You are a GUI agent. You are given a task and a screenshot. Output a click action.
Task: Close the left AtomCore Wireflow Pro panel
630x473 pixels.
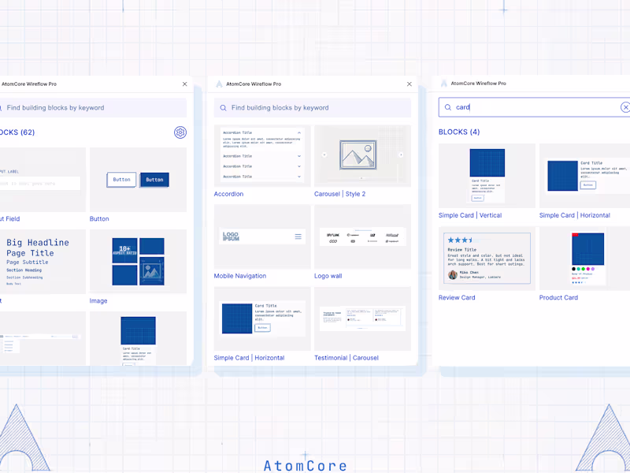click(x=185, y=84)
